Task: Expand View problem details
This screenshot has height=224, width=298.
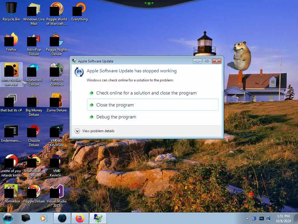Action: pos(95,131)
